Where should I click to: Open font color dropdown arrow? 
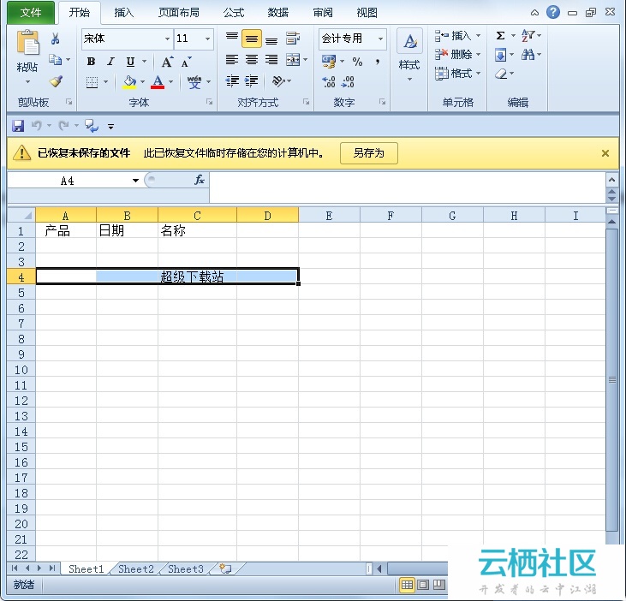pyautogui.click(x=171, y=82)
